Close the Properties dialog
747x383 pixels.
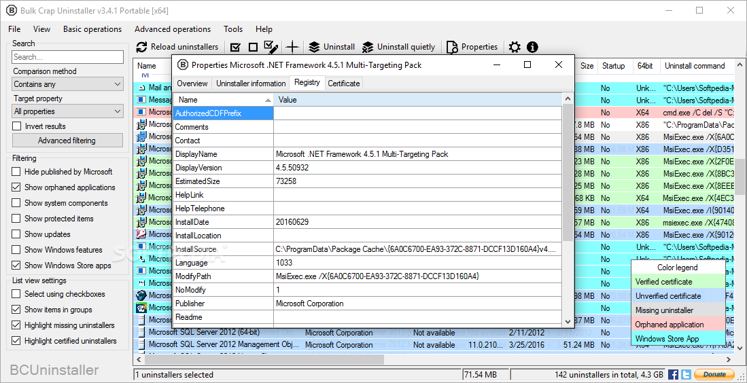point(558,65)
